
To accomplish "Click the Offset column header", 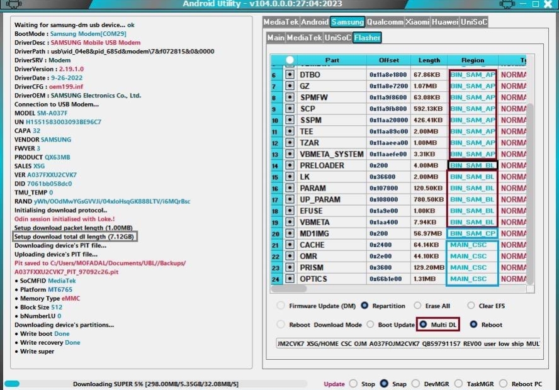I will point(389,60).
